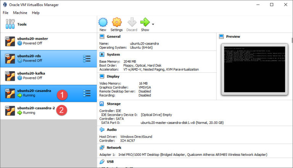This screenshot has width=293, height=168.
Task: Open machine tools menu for ubuntu20-rds
Action: point(87,58)
